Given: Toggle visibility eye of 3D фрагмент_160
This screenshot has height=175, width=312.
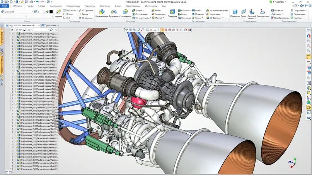Looking at the screenshot, I should pyautogui.click(x=15, y=86).
